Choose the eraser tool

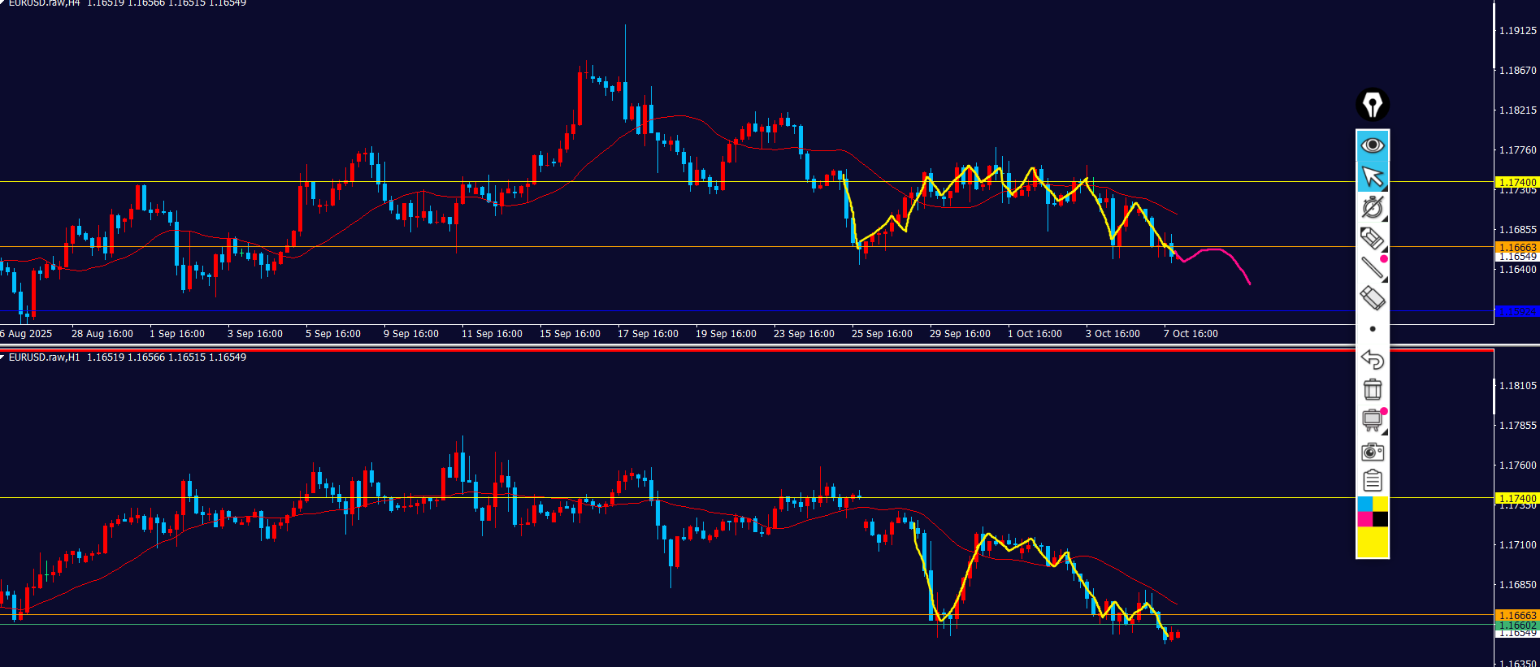(x=1373, y=298)
